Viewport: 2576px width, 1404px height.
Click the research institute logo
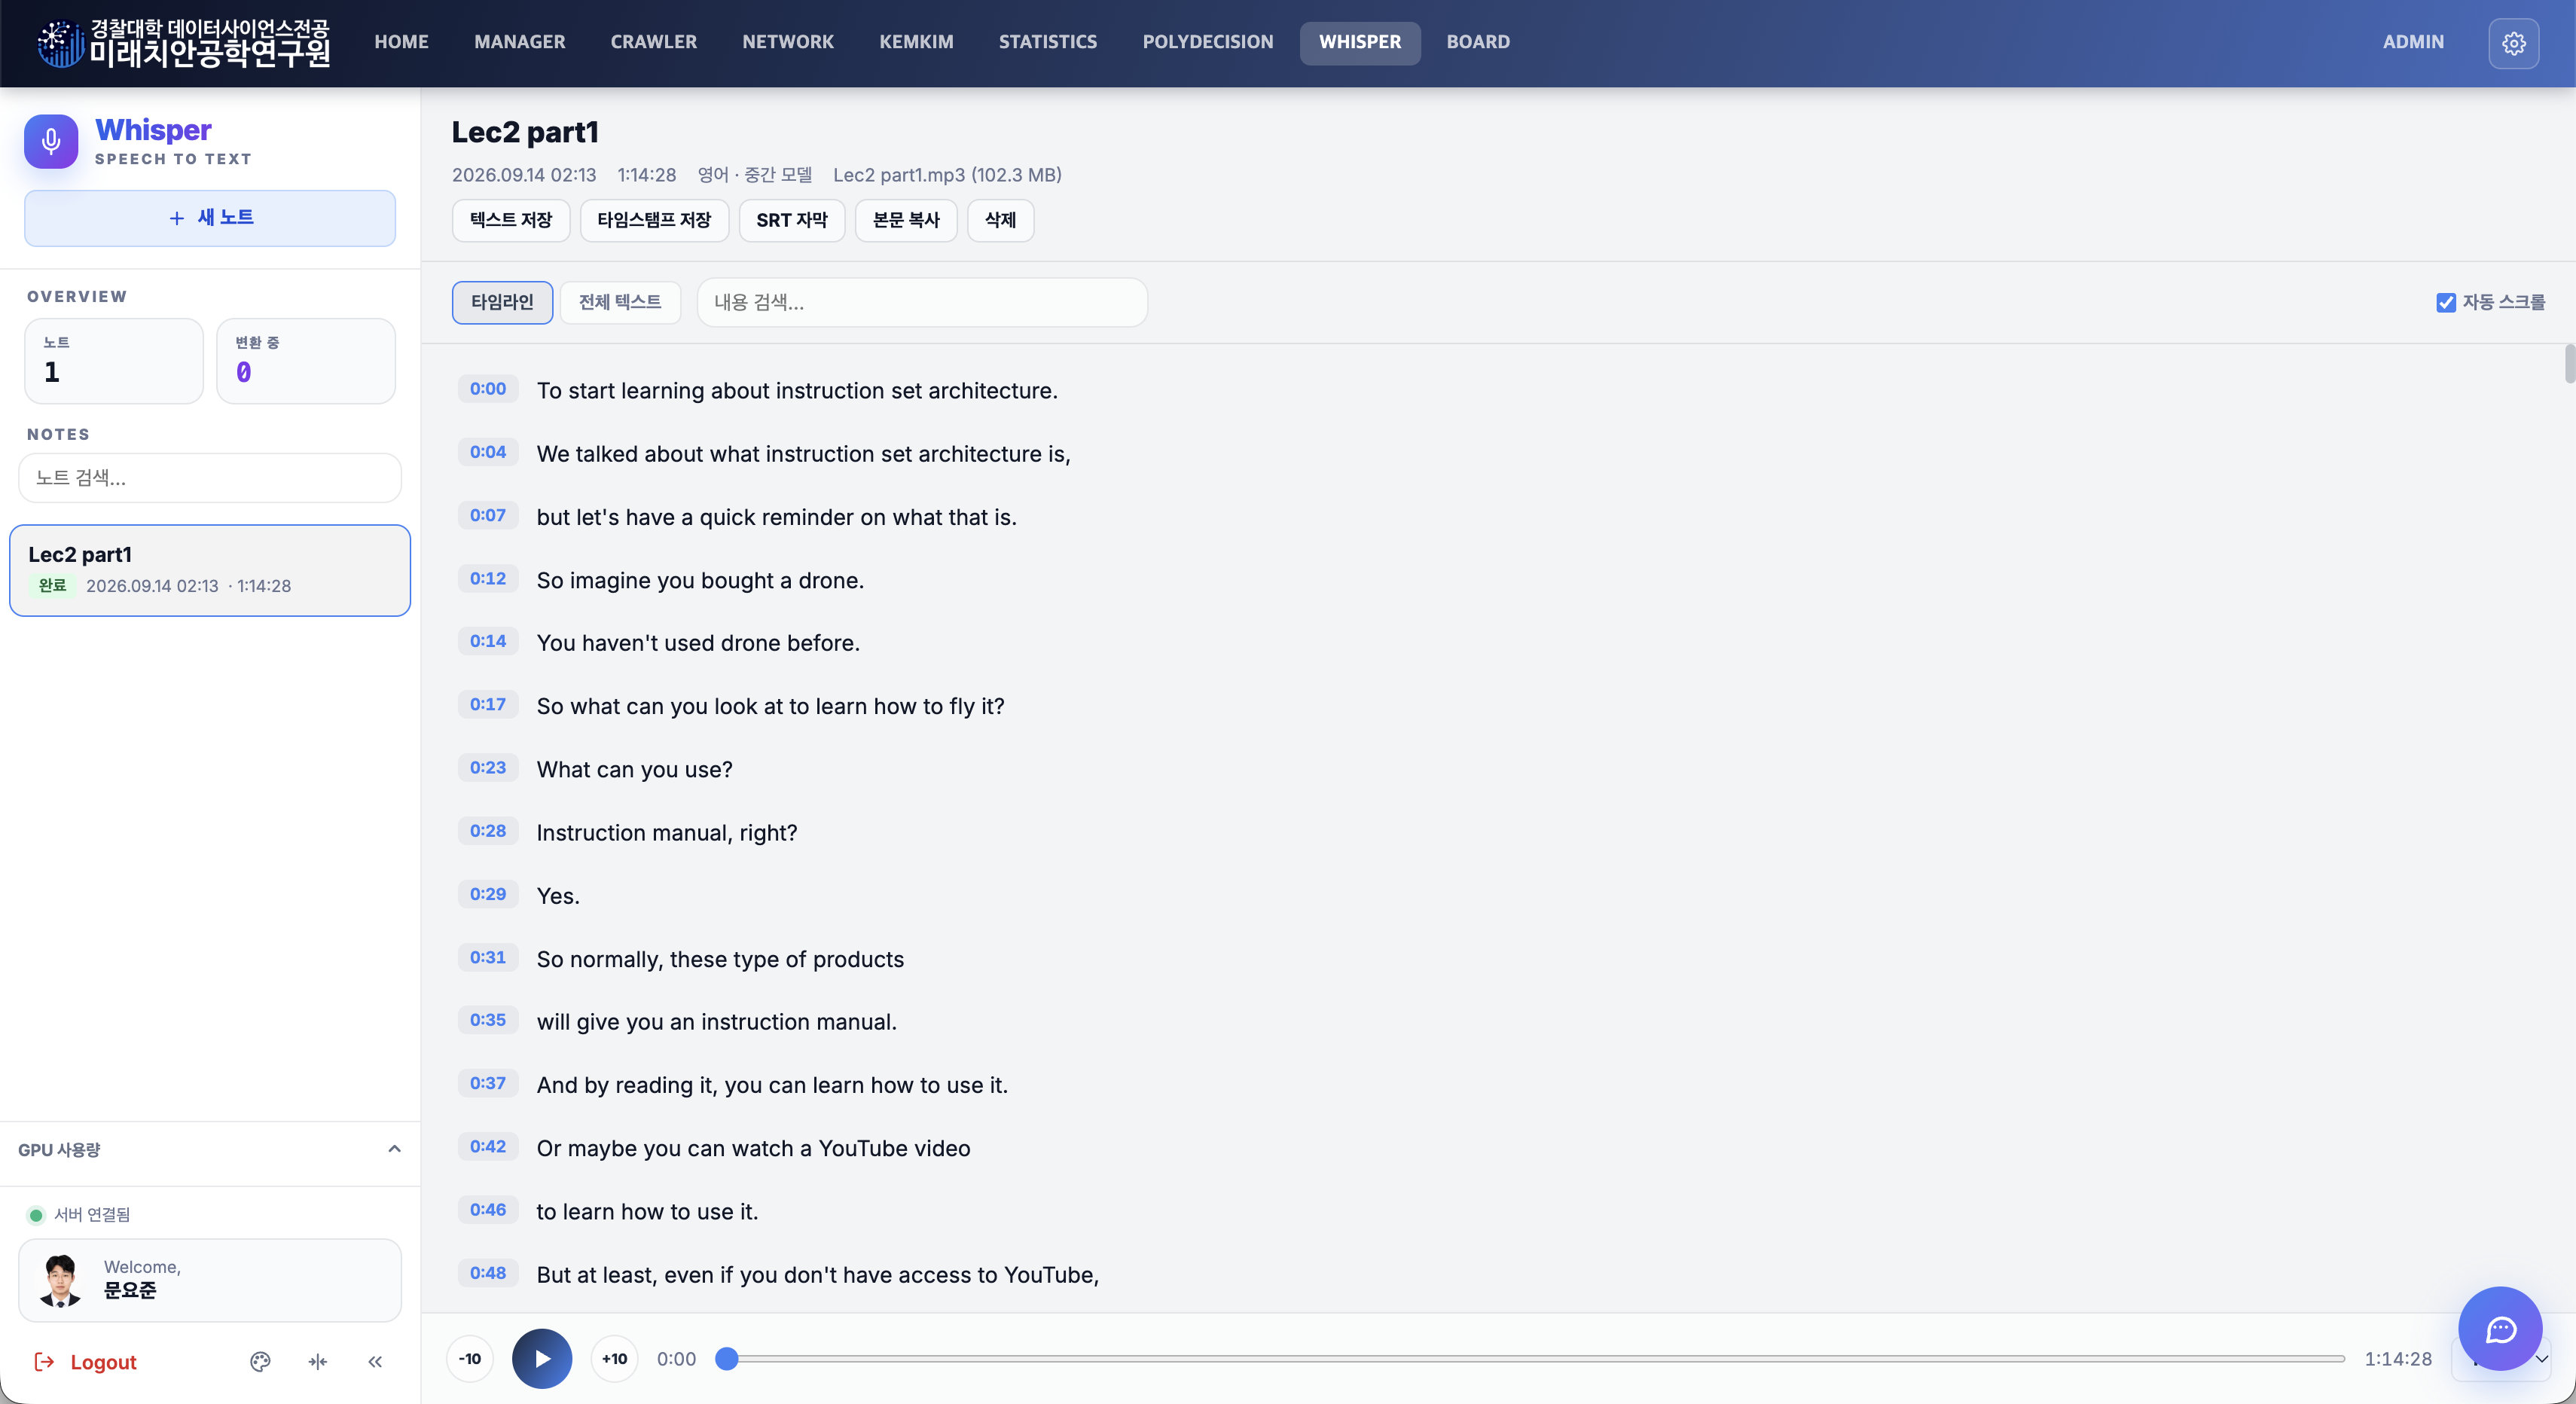tap(184, 43)
